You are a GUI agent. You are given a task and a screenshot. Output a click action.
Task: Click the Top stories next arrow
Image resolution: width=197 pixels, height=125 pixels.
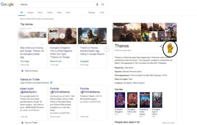click(107, 48)
